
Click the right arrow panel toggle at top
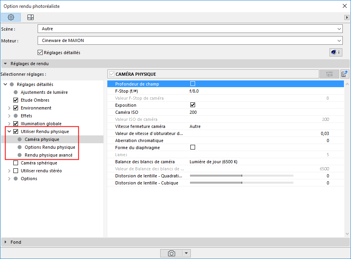[x=347, y=17]
